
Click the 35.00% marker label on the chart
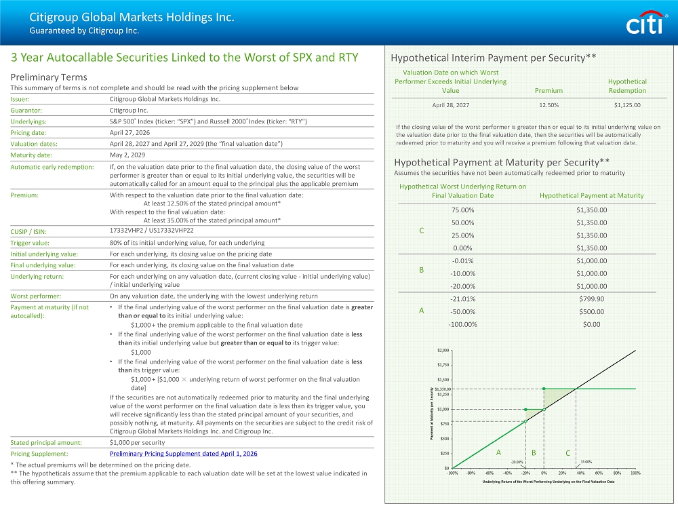586,461
